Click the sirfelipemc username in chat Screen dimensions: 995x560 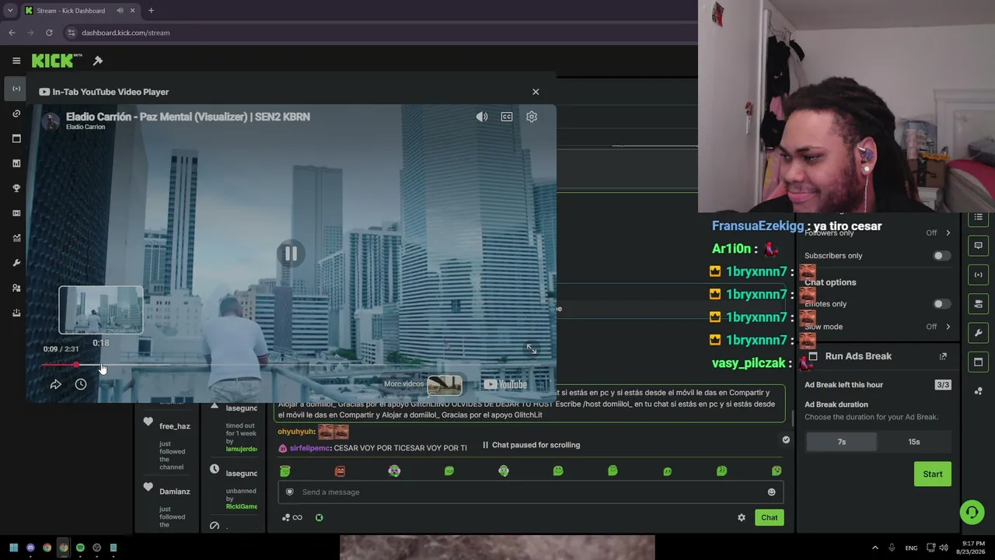(310, 448)
